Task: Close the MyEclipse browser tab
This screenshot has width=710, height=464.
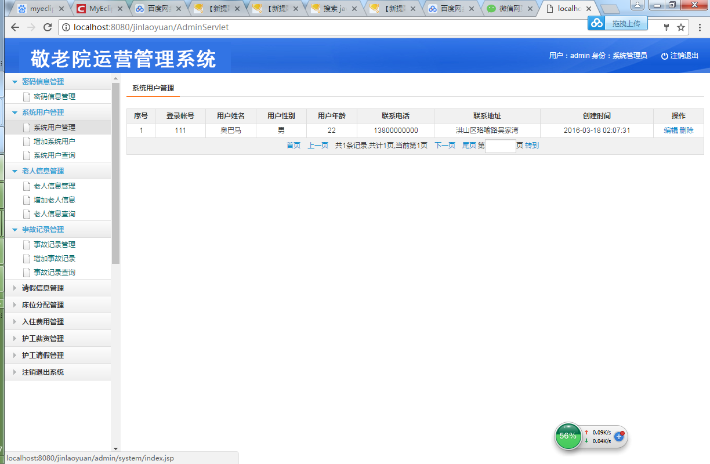Action: point(120,9)
